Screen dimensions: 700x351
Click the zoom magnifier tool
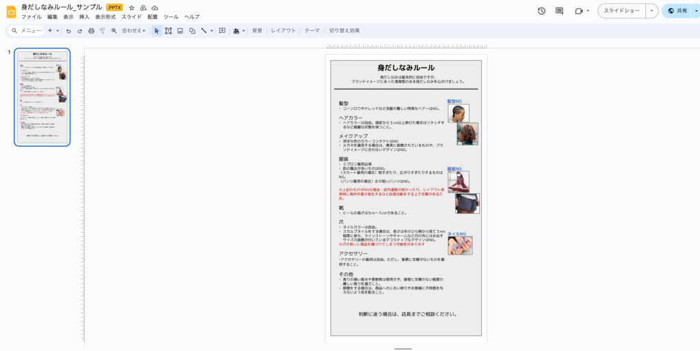point(114,31)
